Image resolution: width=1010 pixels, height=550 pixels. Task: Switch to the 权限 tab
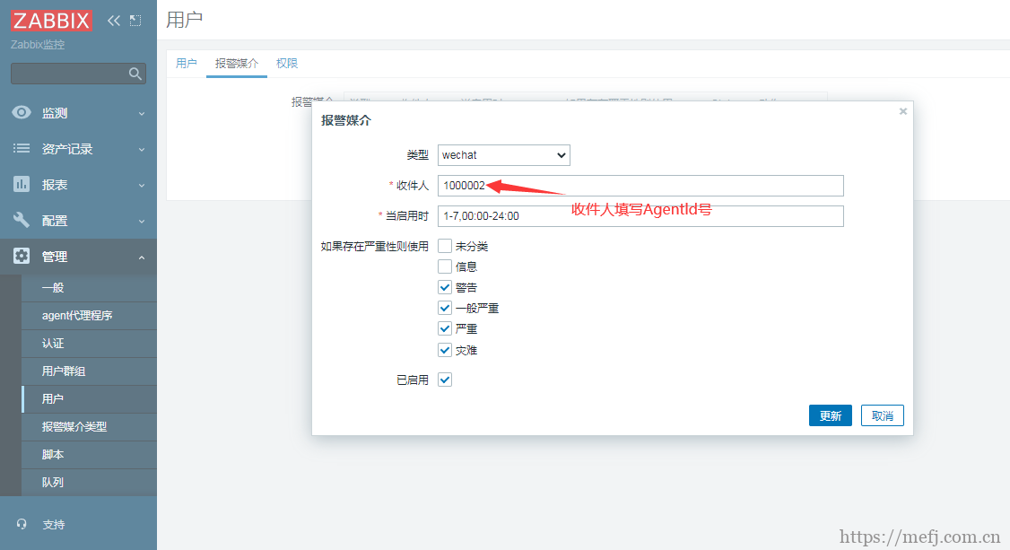(287, 64)
